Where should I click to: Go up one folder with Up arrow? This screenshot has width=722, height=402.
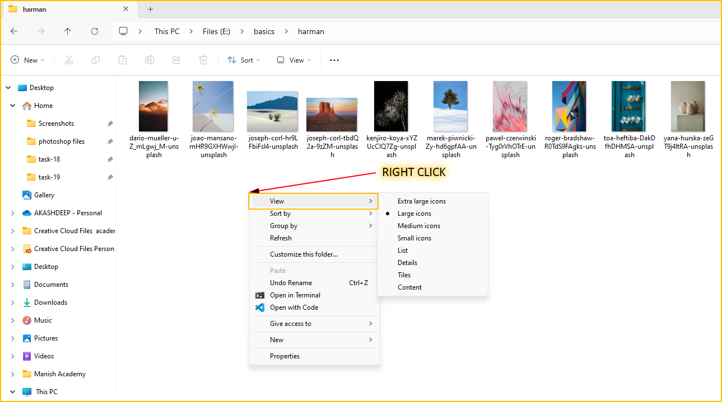coord(68,31)
